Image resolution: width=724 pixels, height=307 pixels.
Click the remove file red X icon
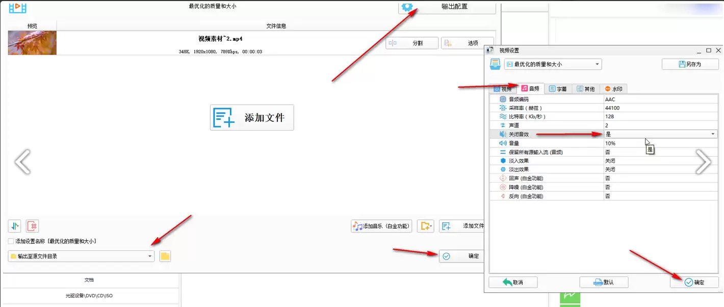33,226
